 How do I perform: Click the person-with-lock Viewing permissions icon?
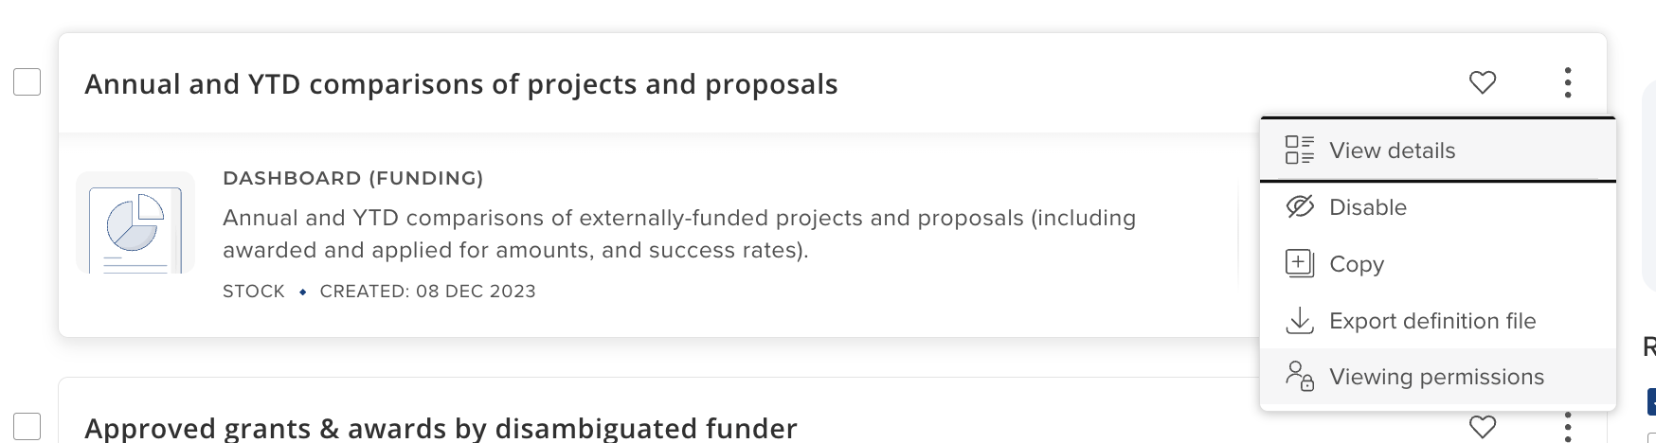[1299, 376]
